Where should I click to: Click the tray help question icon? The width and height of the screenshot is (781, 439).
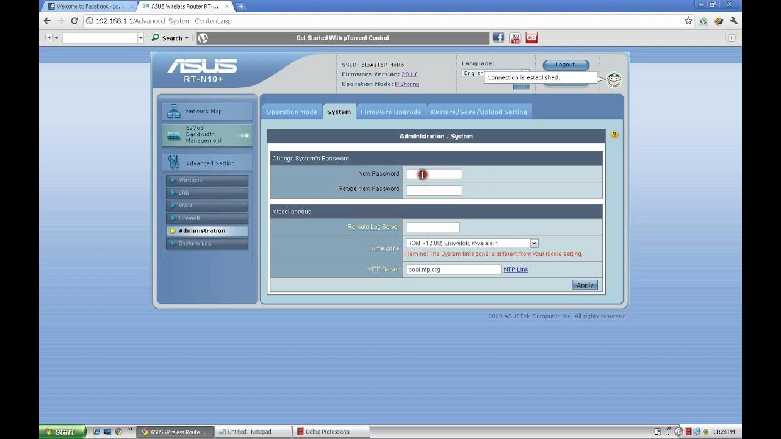[x=658, y=432]
